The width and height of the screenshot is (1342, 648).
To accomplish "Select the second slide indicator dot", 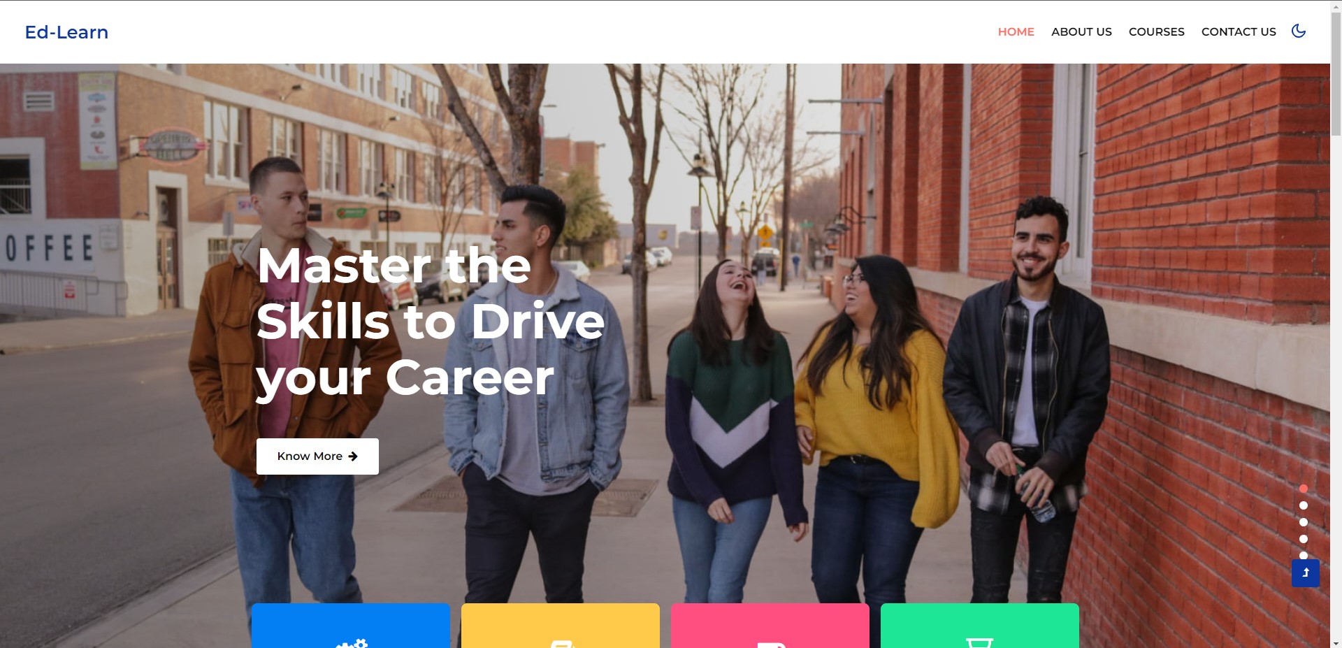I will pos(1304,505).
